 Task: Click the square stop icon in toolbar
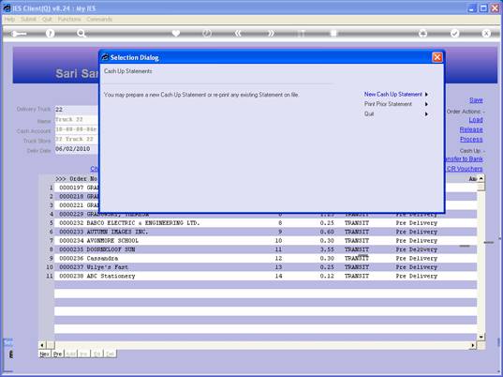(x=333, y=33)
